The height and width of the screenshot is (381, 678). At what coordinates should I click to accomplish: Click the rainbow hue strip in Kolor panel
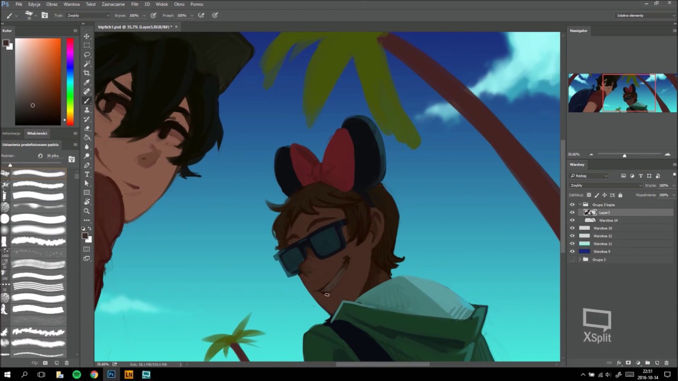point(70,81)
